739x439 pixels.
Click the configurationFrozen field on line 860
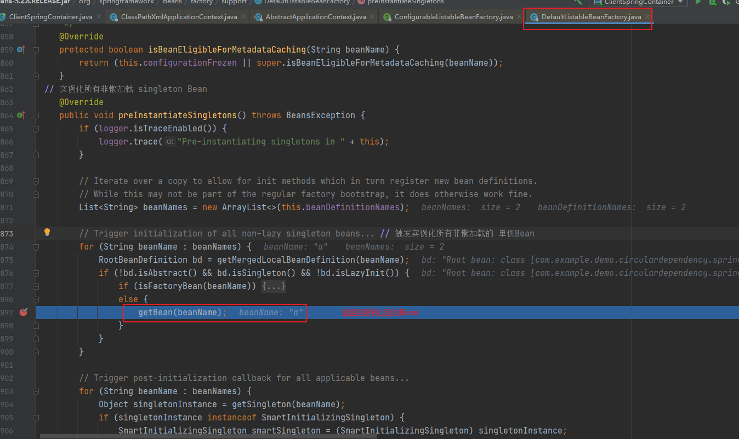(190, 62)
